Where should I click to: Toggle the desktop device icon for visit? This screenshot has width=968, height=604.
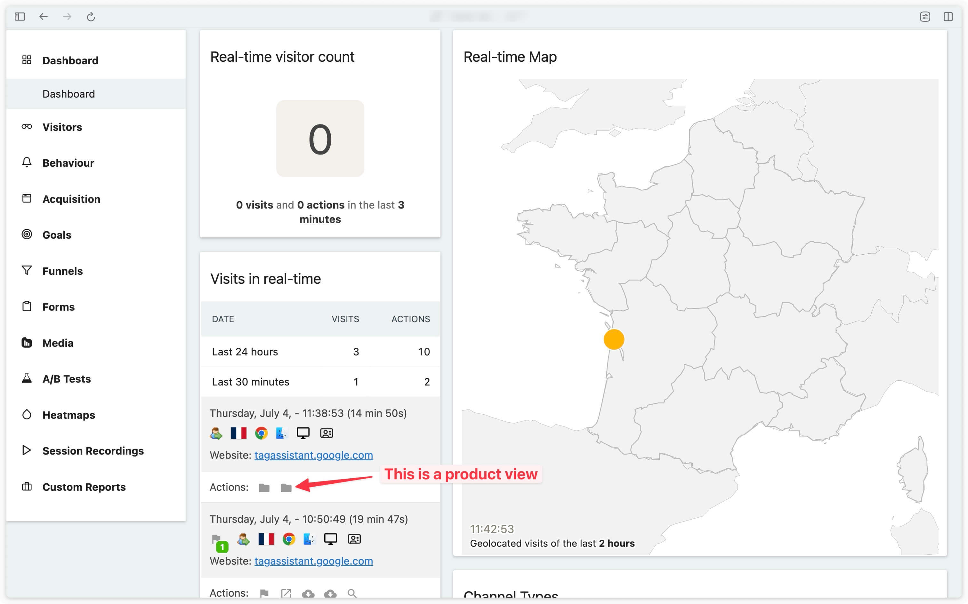pos(303,433)
